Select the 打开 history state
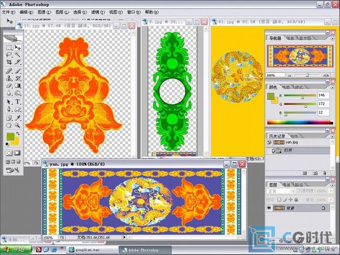Viewport: 340px width, 255px height. pyautogui.click(x=298, y=150)
